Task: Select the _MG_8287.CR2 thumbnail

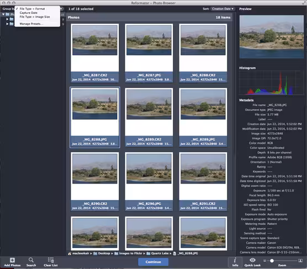Action: point(95,53)
